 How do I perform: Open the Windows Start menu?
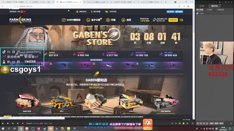pos(3,128)
